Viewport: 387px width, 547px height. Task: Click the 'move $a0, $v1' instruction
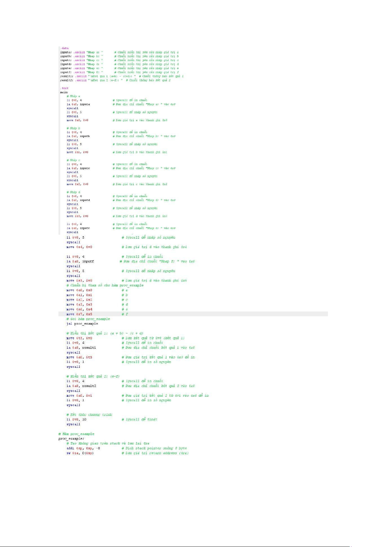(79, 396)
